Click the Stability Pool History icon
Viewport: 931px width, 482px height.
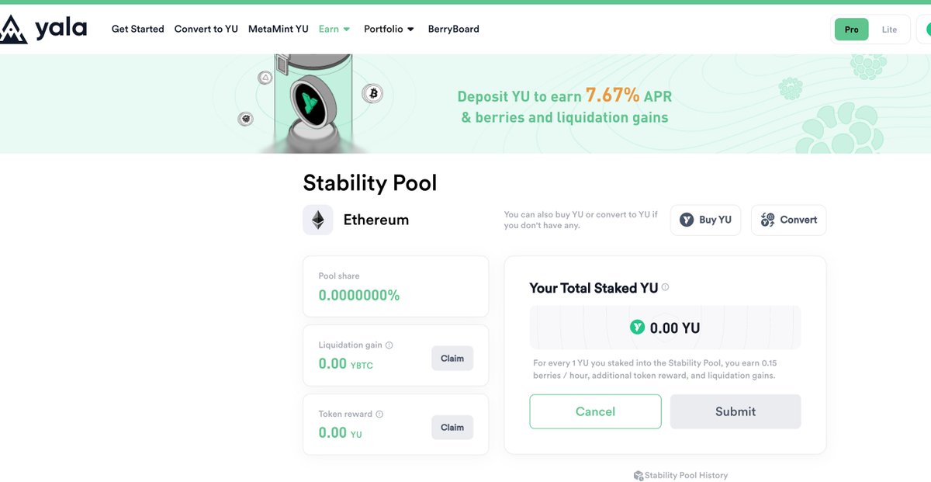[639, 476]
